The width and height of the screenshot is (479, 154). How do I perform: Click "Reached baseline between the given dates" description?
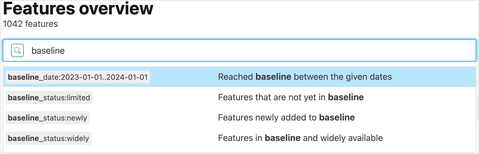point(305,77)
